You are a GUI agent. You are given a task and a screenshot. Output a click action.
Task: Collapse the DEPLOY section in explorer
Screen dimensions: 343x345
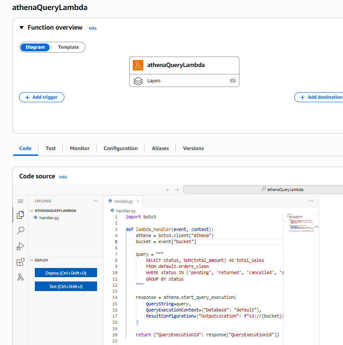click(x=31, y=260)
